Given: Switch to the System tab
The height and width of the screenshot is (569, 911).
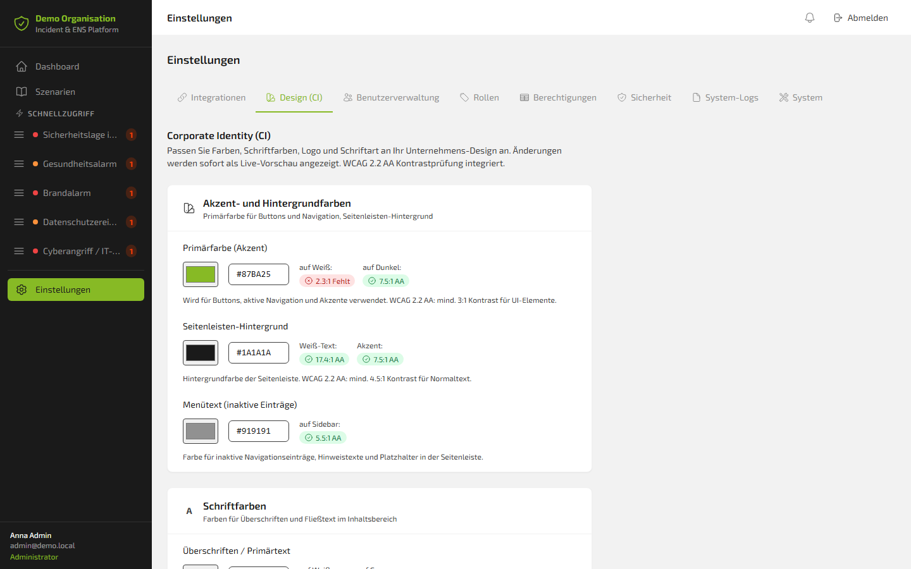Looking at the screenshot, I should pos(801,97).
